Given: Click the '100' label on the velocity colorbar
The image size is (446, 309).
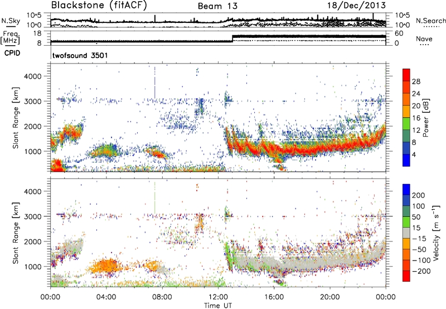Looking at the screenshot, I should tap(419, 206).
